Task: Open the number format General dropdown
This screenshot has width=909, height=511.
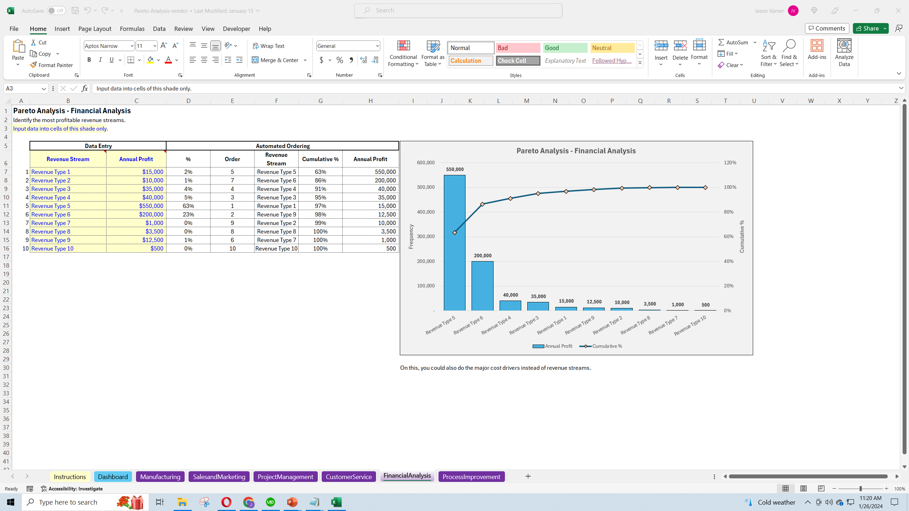Action: 377,46
